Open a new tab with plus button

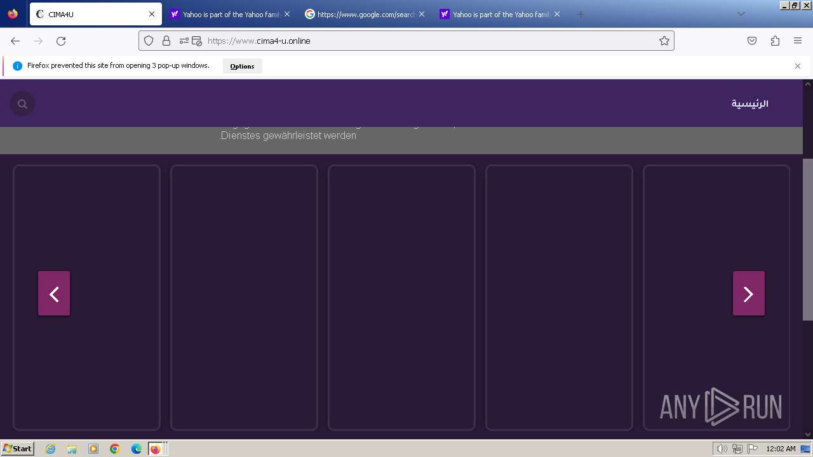pyautogui.click(x=580, y=14)
